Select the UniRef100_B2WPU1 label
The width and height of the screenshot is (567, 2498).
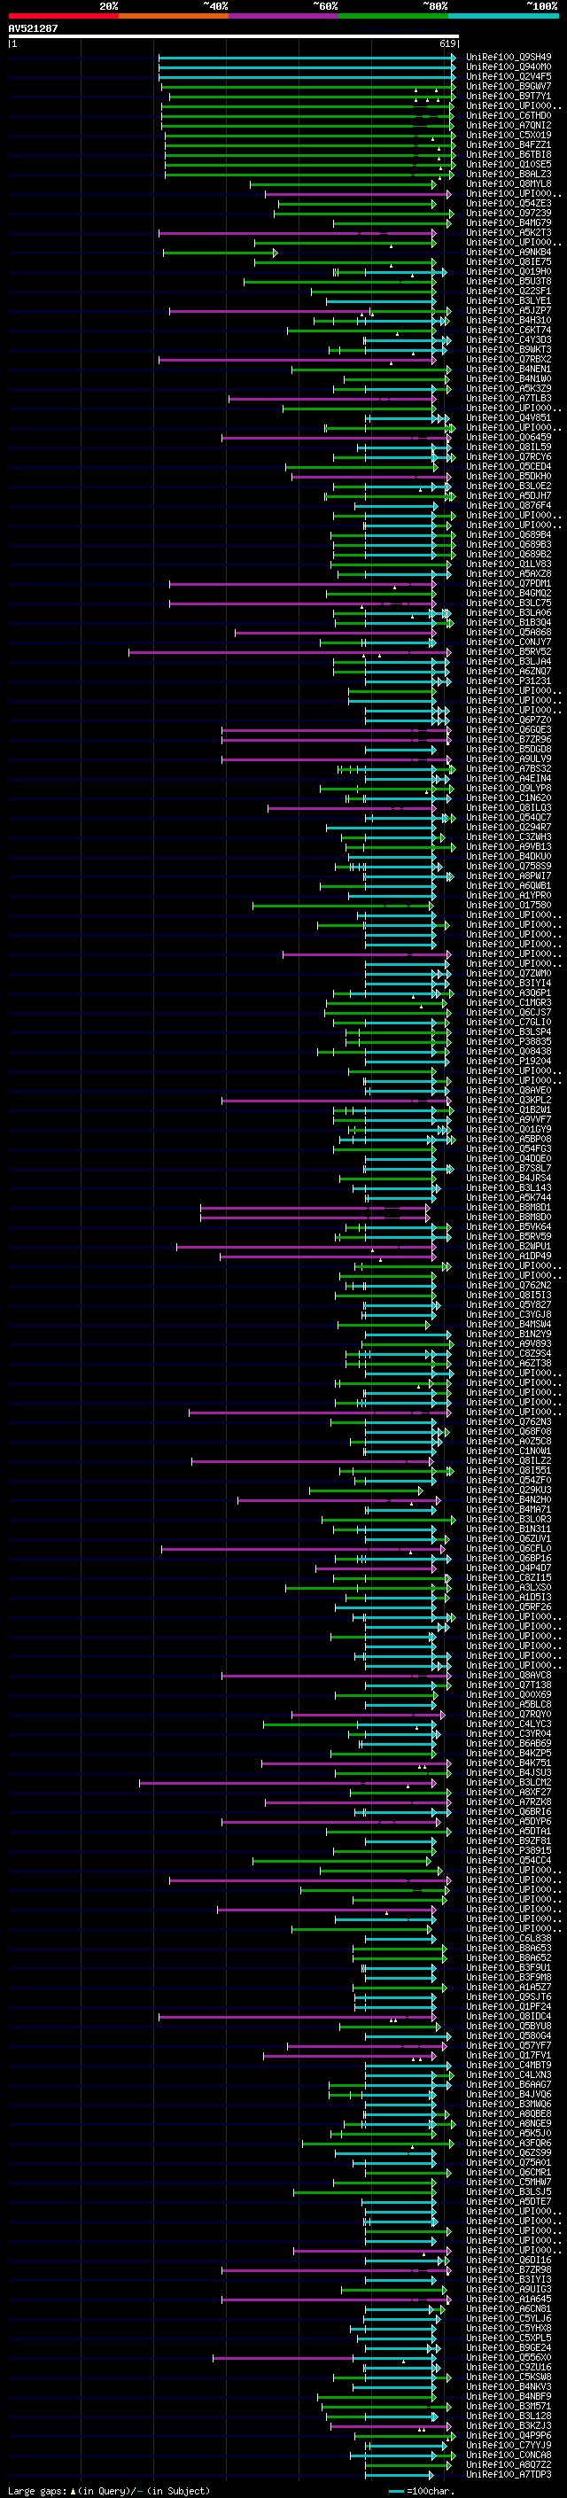pyautogui.click(x=509, y=1246)
